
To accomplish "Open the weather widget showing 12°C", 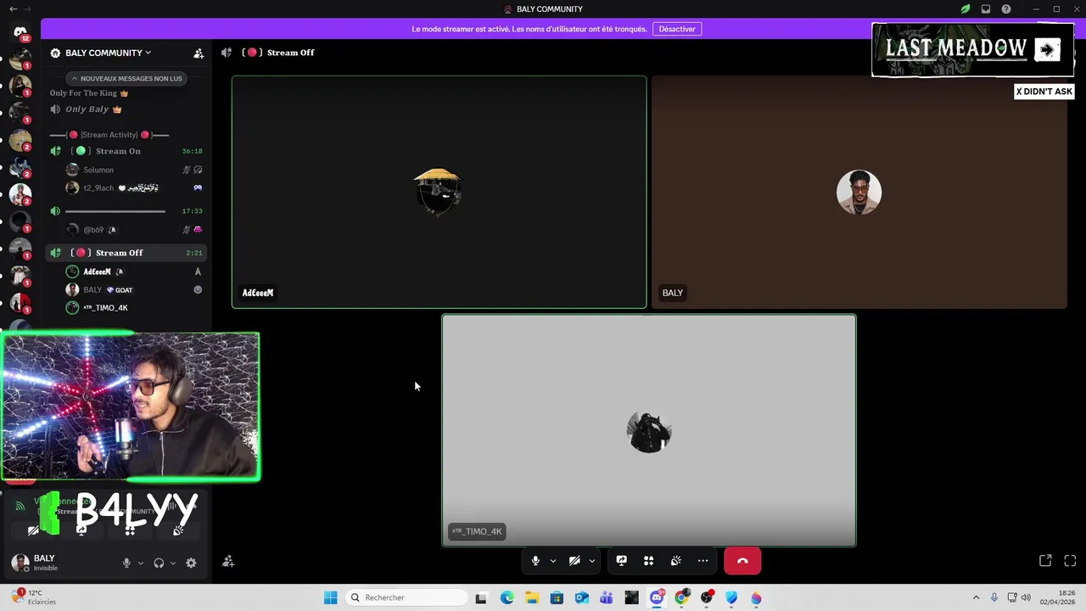I will pyautogui.click(x=34, y=597).
